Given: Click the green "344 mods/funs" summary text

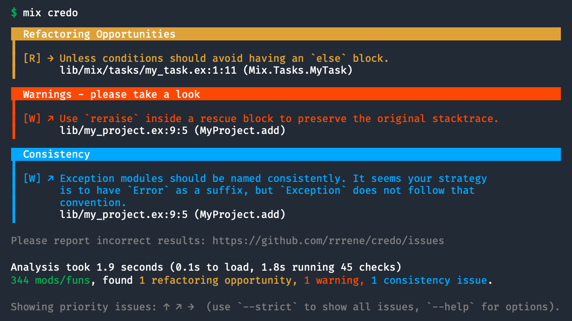Looking at the screenshot, I should coord(50,281).
